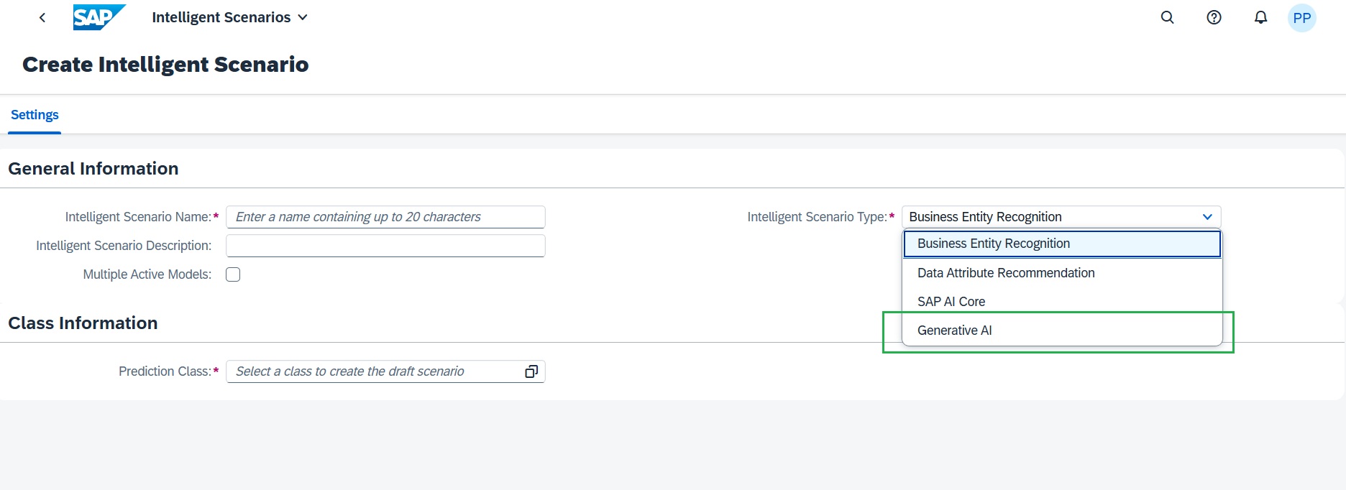The width and height of the screenshot is (1346, 490).
Task: Select Data Attribute Recommendation option
Action: [x=1062, y=273]
